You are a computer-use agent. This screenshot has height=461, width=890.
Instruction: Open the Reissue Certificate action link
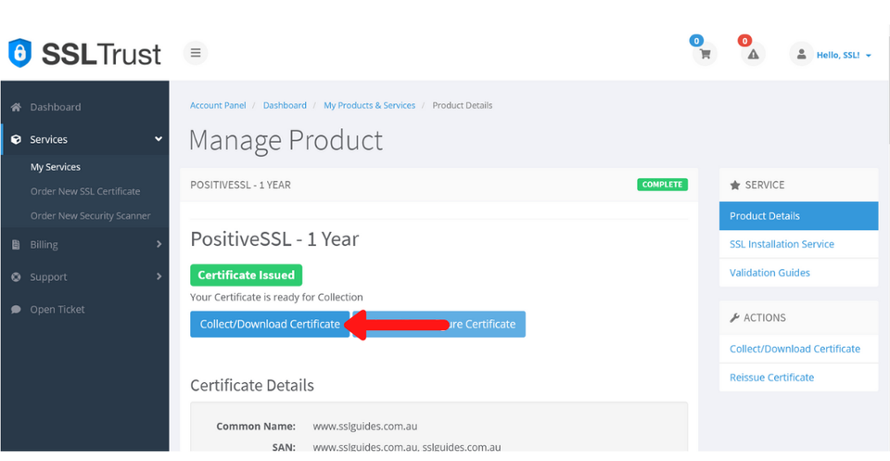pos(771,378)
